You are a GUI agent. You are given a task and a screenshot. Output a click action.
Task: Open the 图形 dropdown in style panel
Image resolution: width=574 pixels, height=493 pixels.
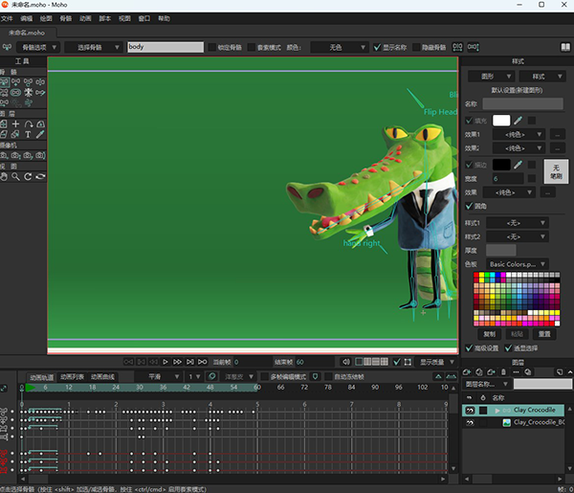tap(492, 77)
